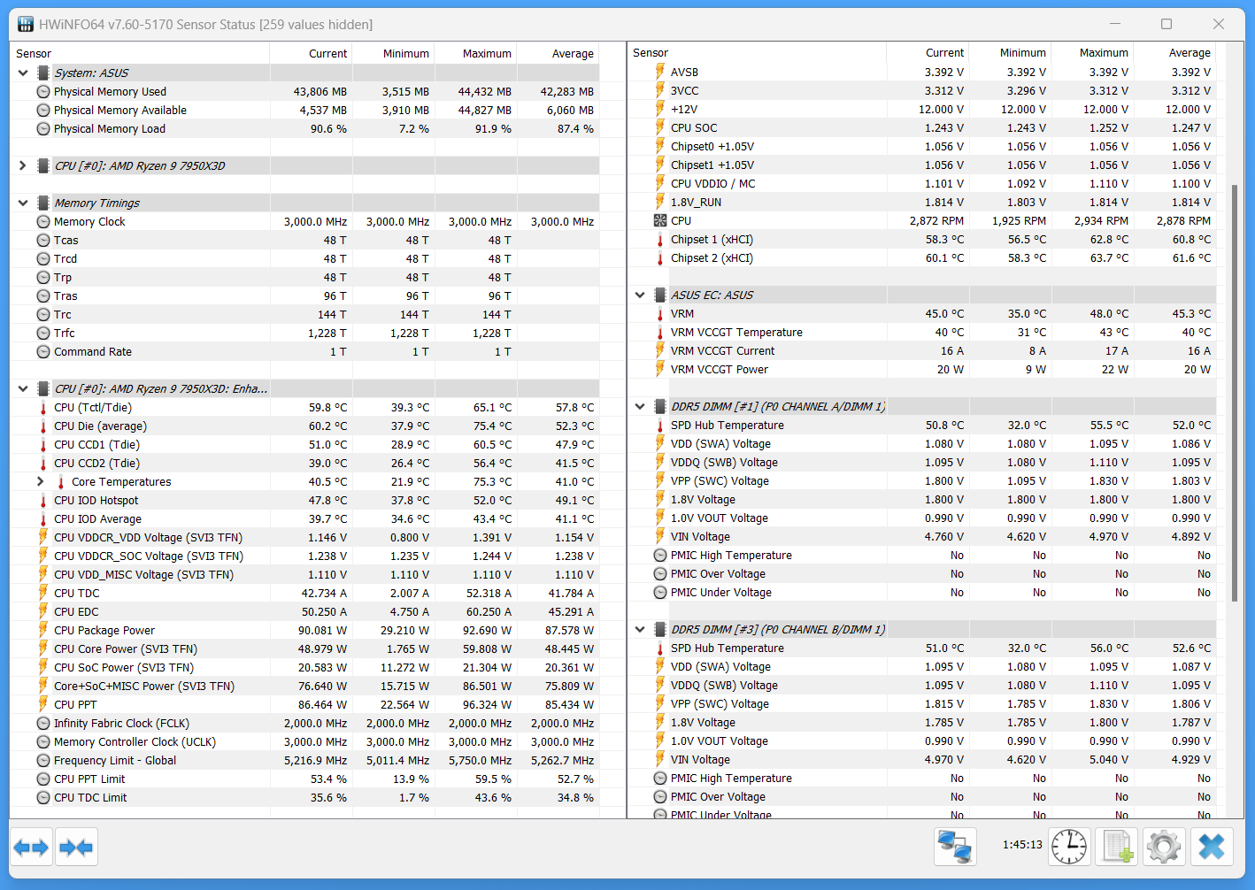Select the CPU IOD Hotspot row
This screenshot has width=1255, height=890.
(x=305, y=501)
